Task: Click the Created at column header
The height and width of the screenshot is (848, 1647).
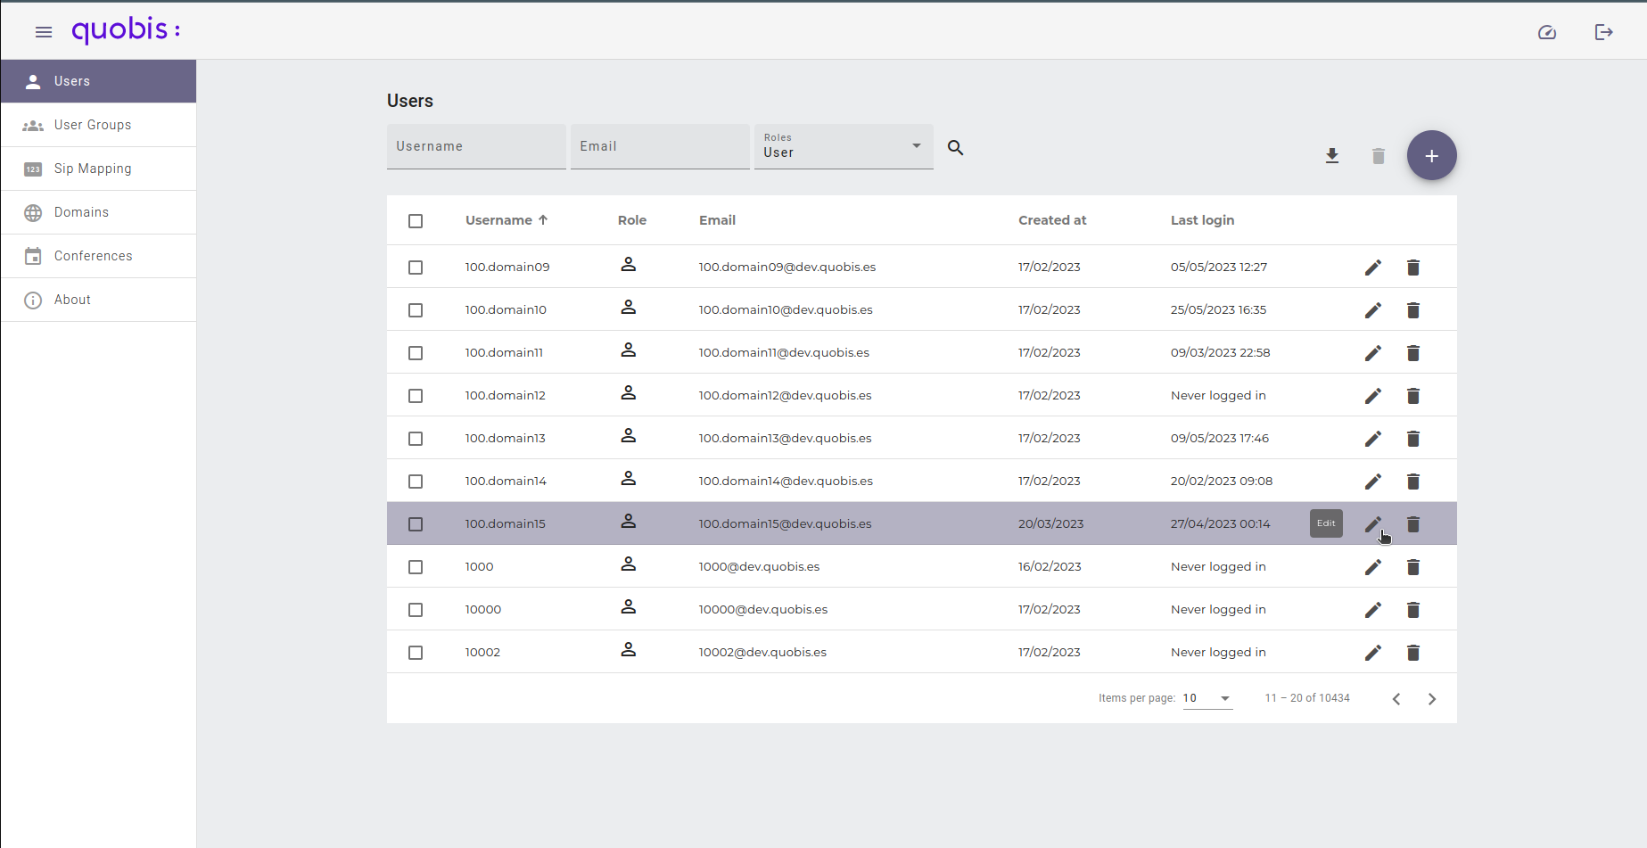Action: pyautogui.click(x=1052, y=220)
